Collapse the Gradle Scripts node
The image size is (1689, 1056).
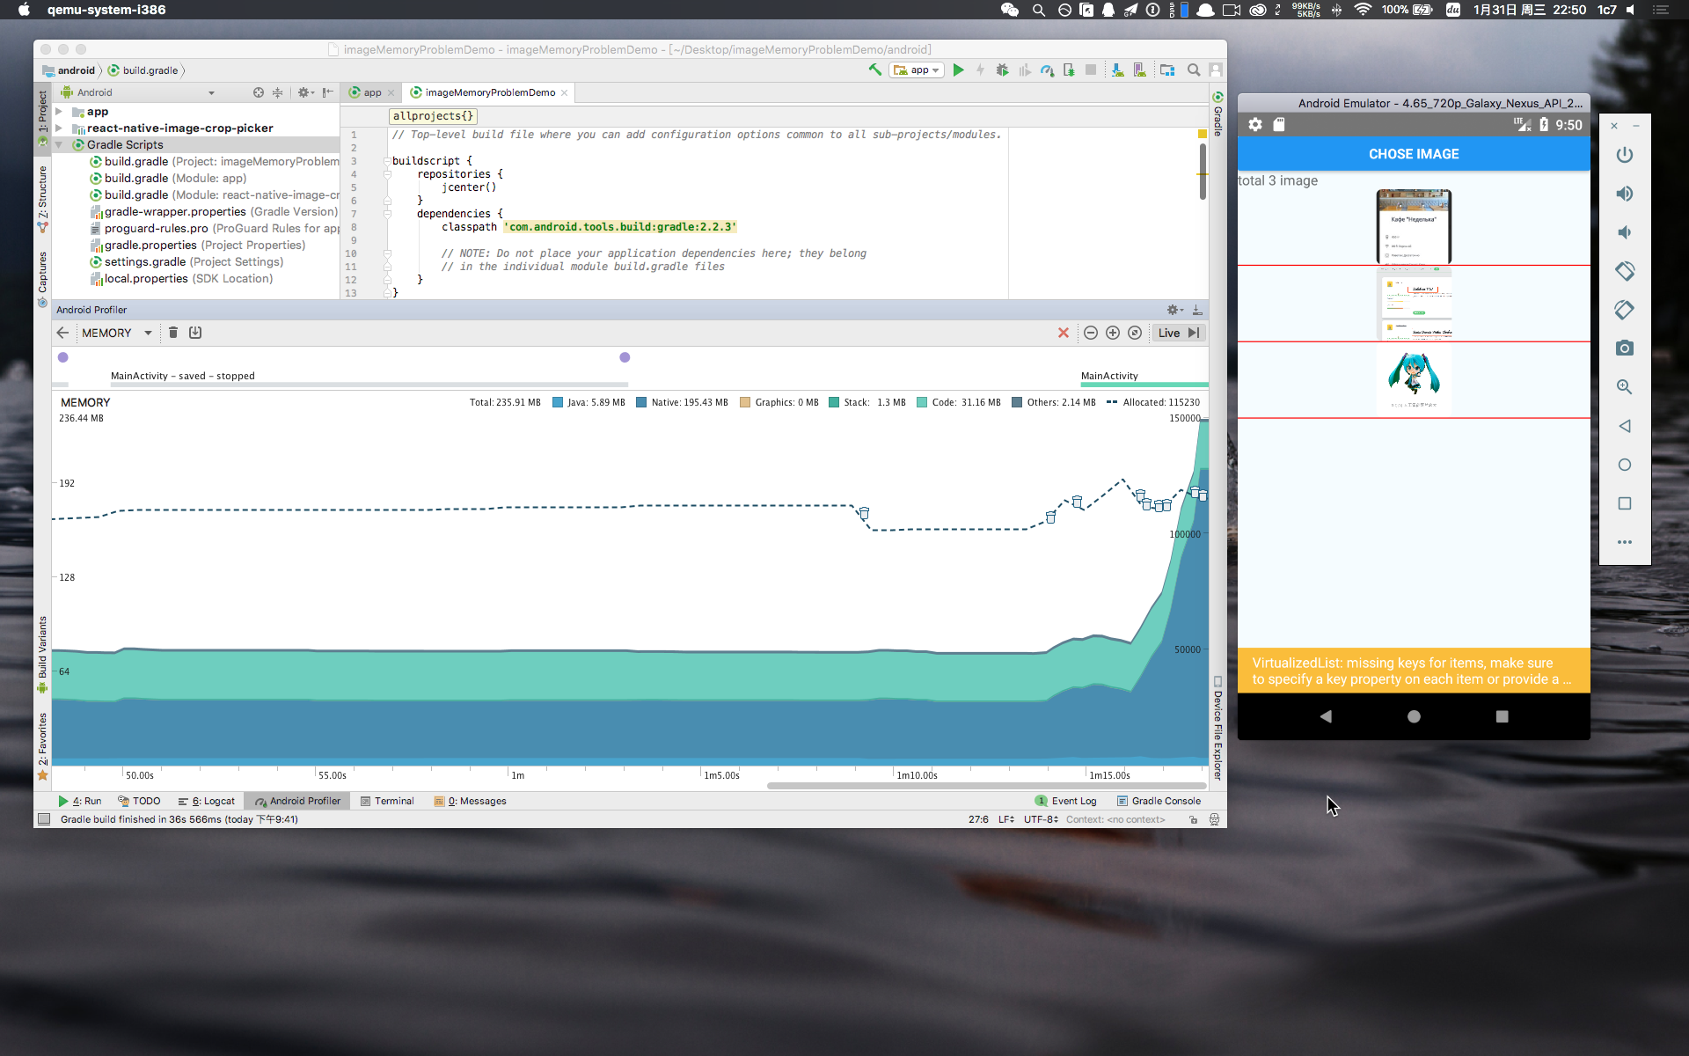[59, 145]
